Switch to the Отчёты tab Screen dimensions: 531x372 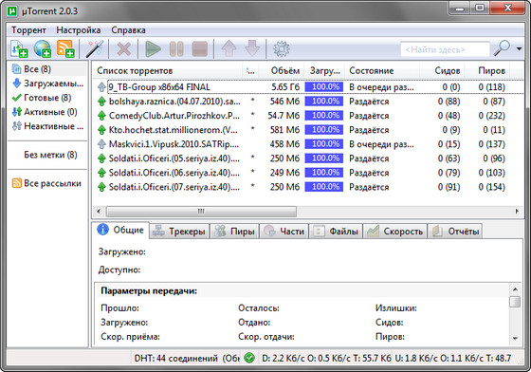pos(455,232)
